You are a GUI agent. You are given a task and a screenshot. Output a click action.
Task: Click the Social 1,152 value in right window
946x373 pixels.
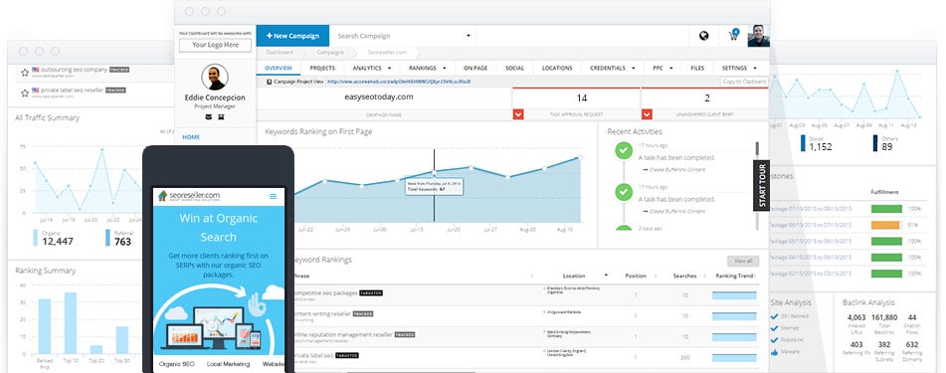(821, 146)
